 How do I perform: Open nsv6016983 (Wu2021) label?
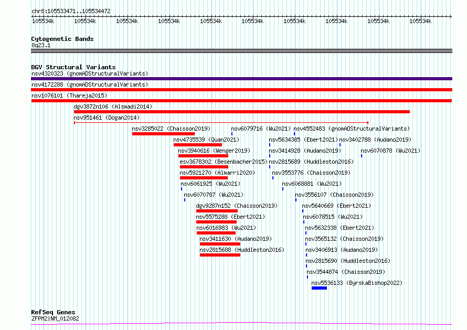(226, 228)
